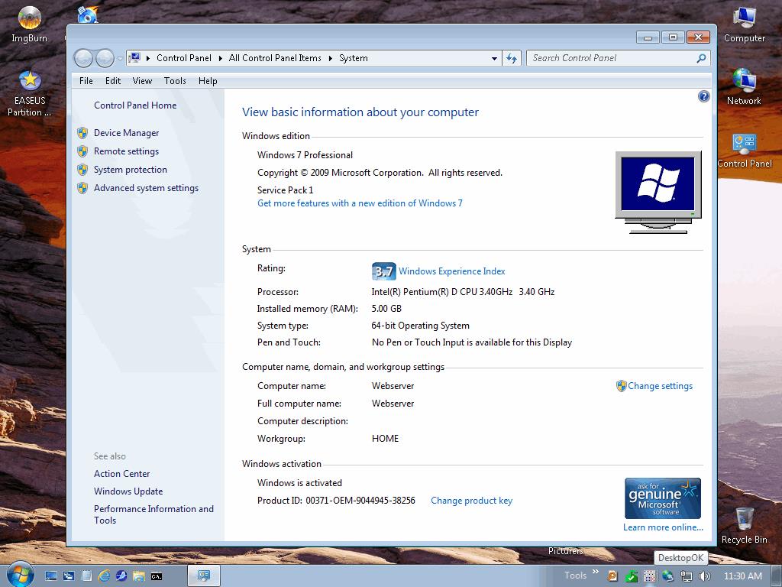782x587 pixels.
Task: Go to Control Panel Home
Action: coord(135,105)
